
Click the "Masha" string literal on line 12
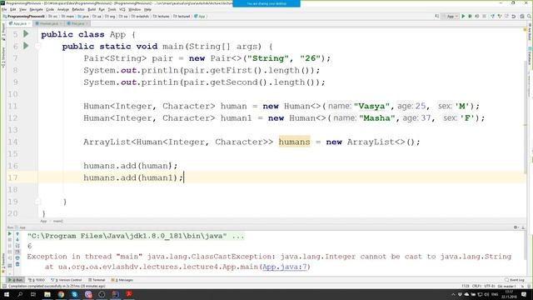[377, 118]
